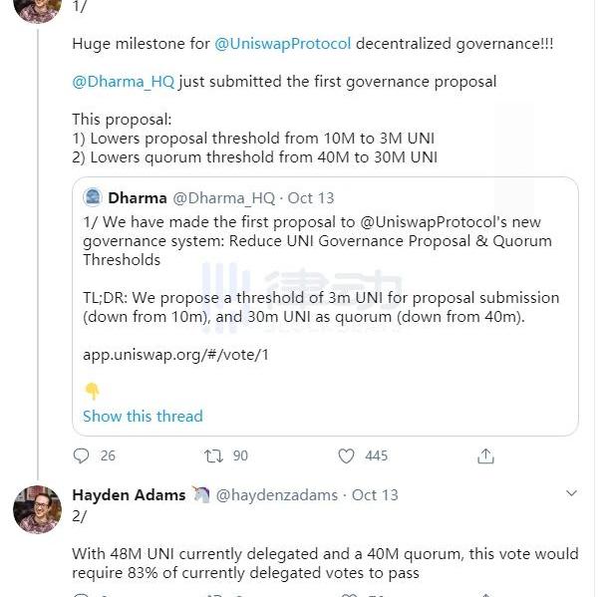Open the Oct 13 timestamp on Hayden's tweet

pyautogui.click(x=375, y=494)
